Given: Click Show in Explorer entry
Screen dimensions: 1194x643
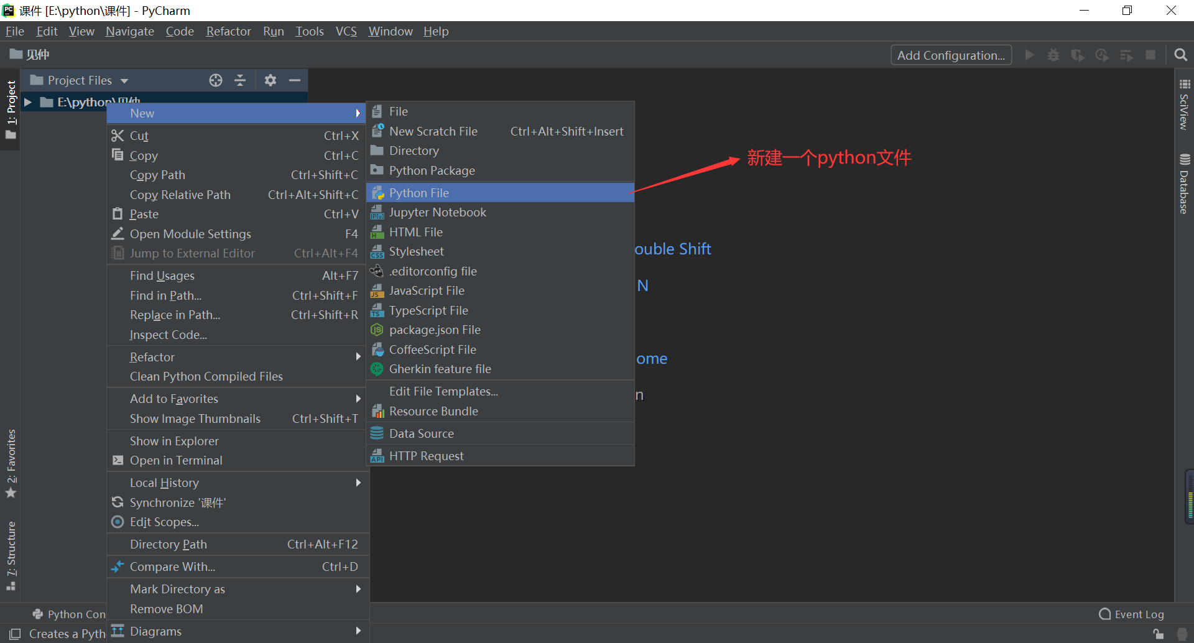Looking at the screenshot, I should [237, 441].
